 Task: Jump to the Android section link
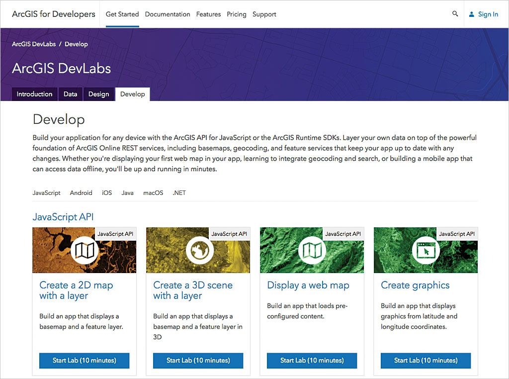pos(81,193)
